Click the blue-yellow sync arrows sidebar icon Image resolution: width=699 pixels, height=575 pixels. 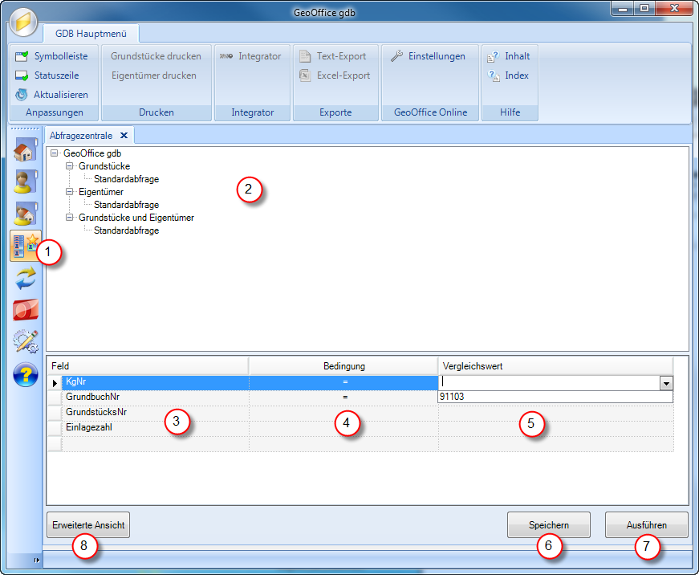click(x=26, y=277)
